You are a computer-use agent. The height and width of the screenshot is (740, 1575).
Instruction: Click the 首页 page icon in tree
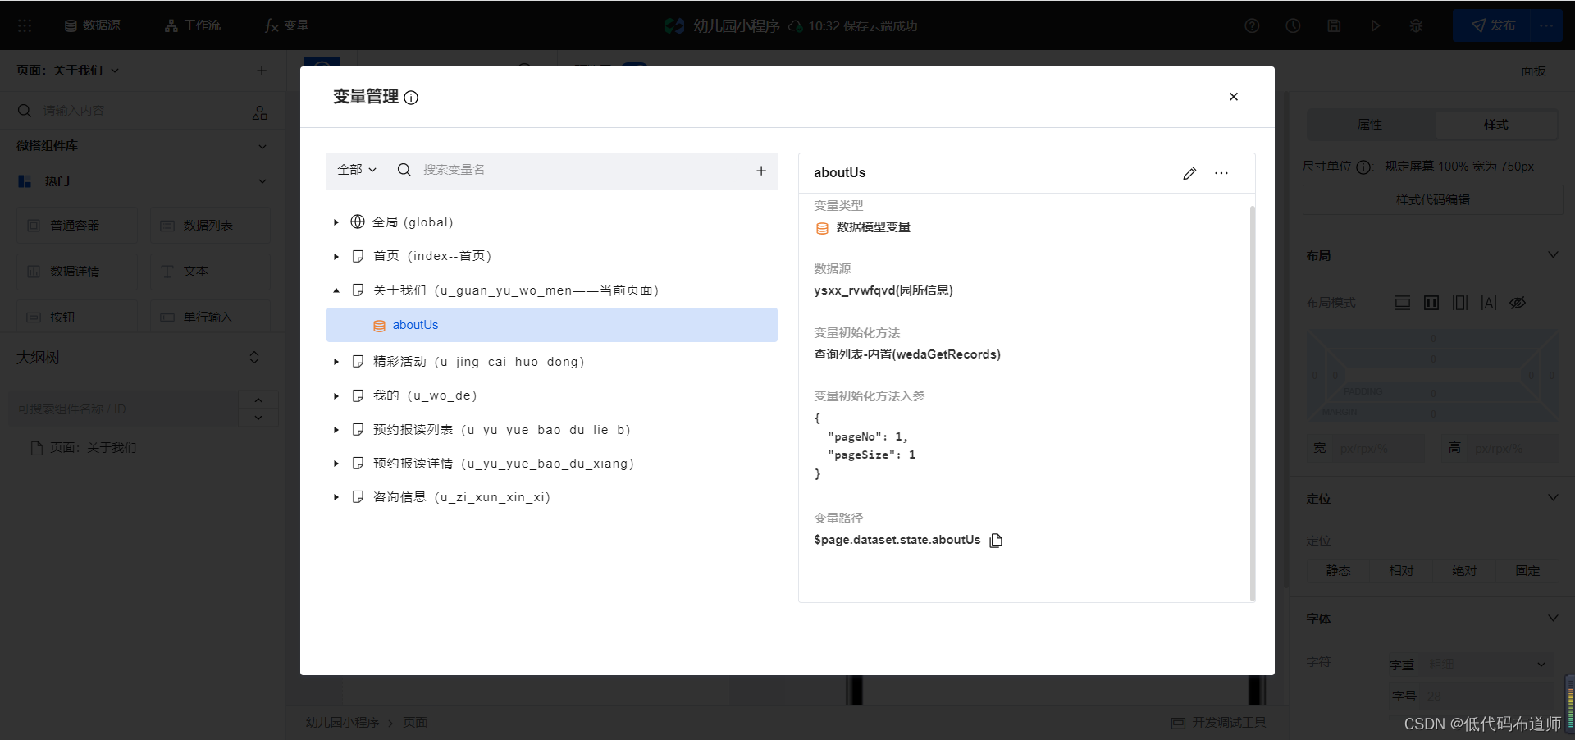pos(358,256)
